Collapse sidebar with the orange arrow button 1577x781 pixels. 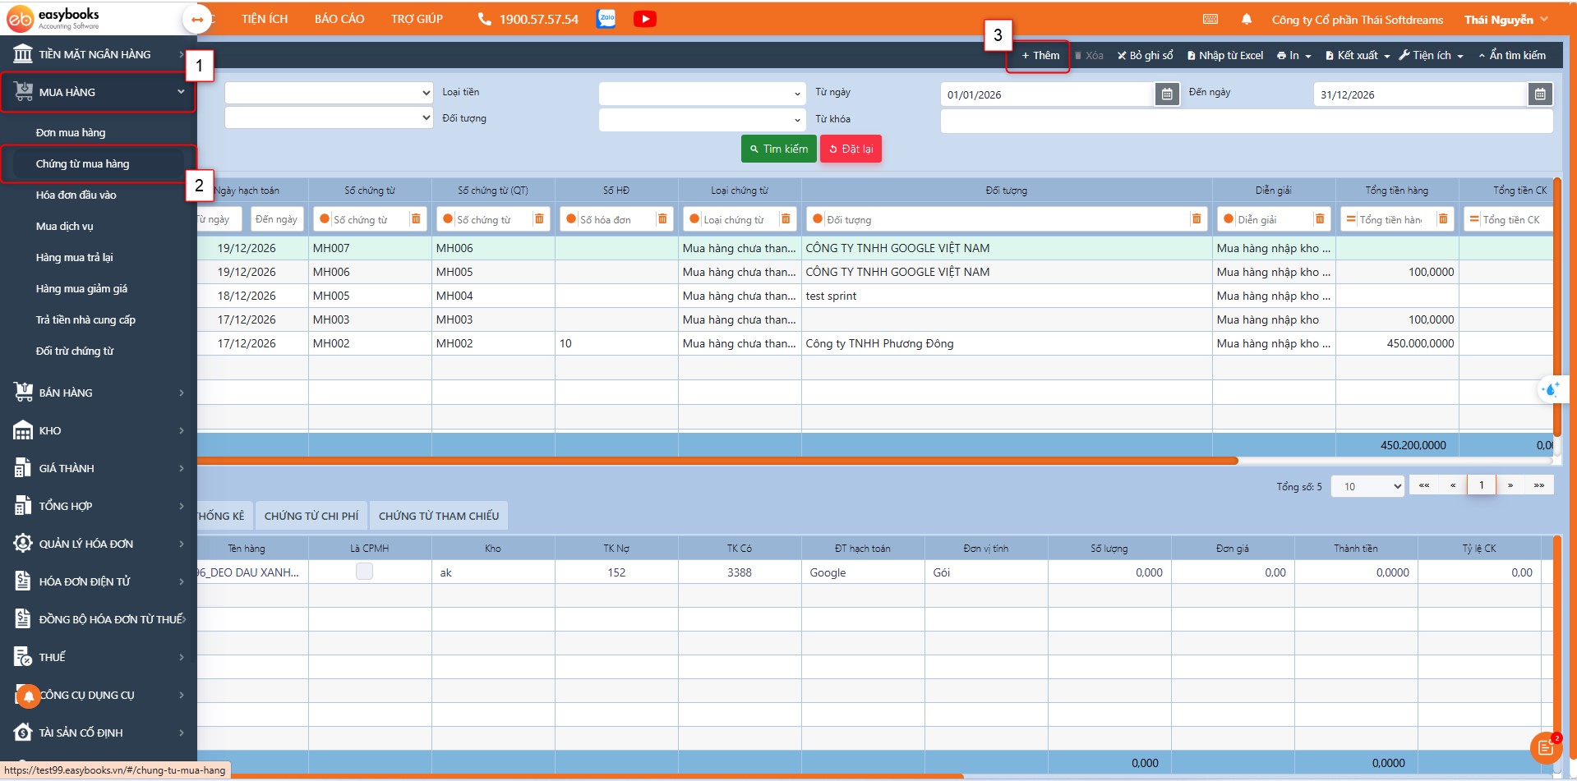click(x=197, y=20)
